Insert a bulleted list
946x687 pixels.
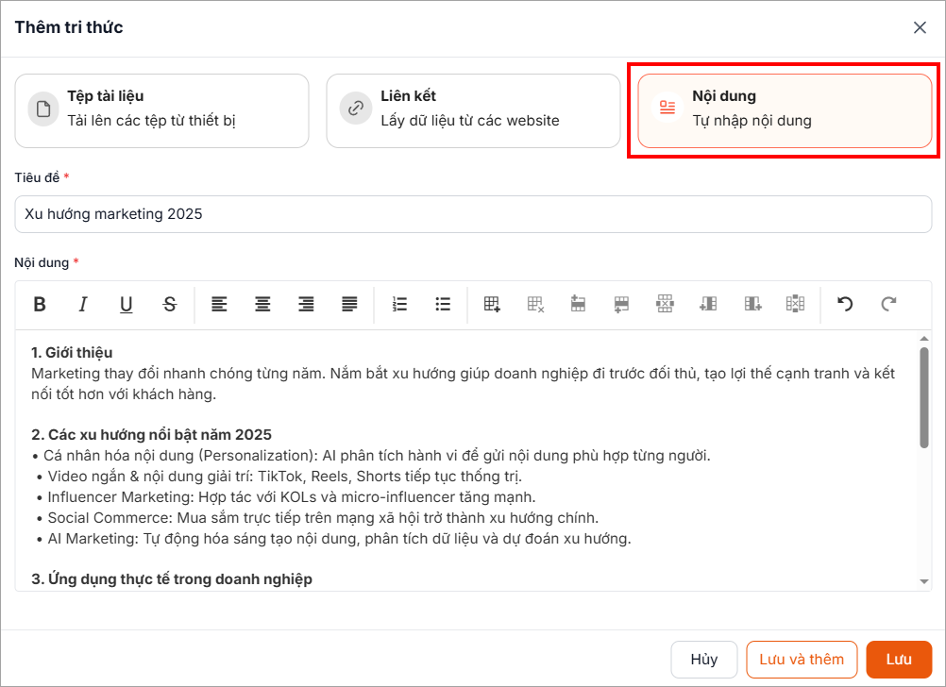pyautogui.click(x=443, y=304)
